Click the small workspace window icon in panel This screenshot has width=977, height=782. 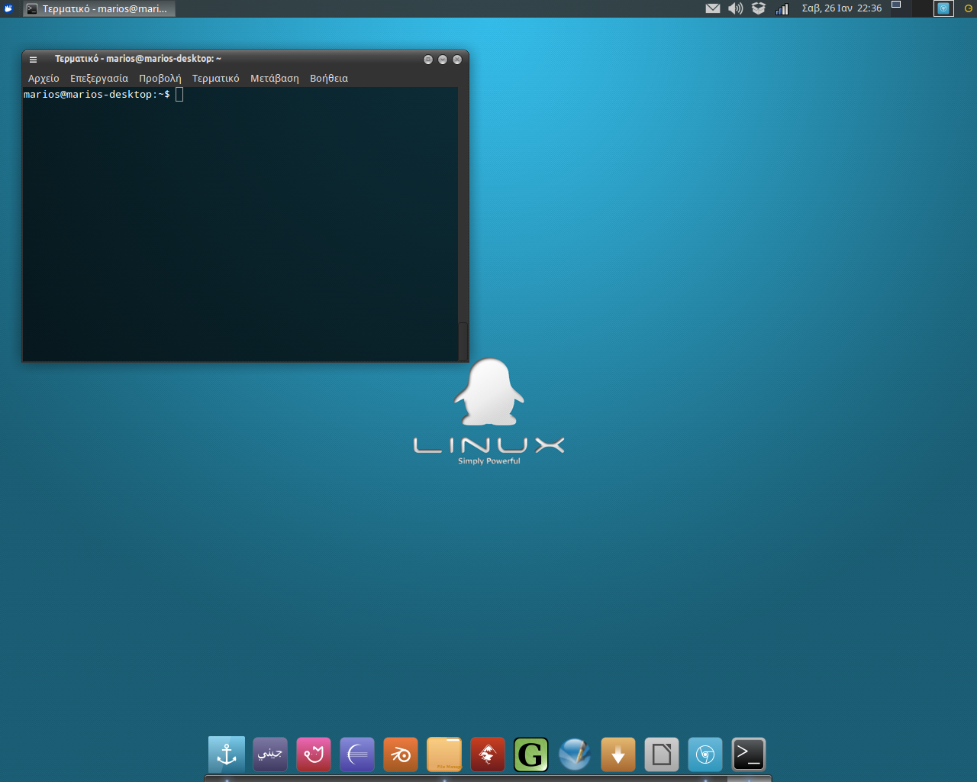[896, 5]
